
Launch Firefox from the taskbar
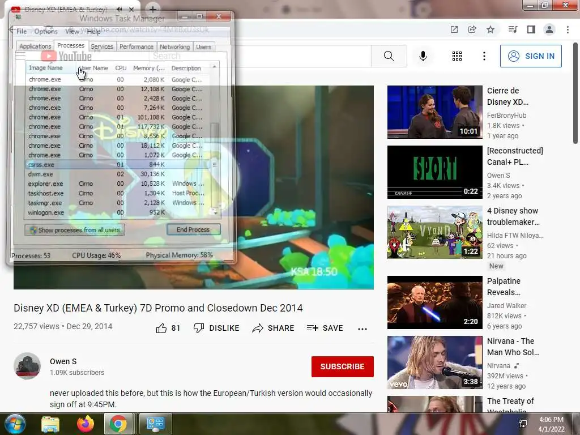tap(86, 424)
